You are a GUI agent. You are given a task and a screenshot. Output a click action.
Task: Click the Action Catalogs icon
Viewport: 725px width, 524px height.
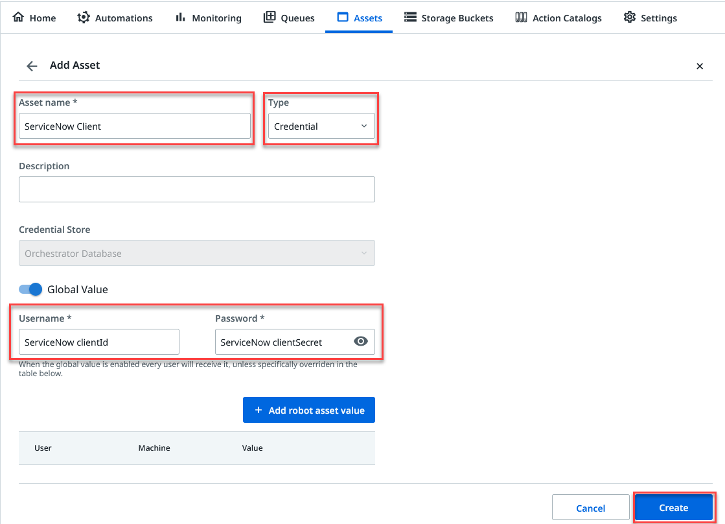[x=521, y=18]
